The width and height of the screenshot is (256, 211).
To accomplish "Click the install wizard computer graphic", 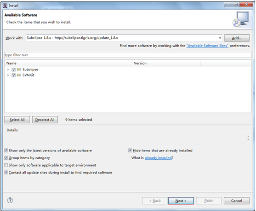I will 241,19.
